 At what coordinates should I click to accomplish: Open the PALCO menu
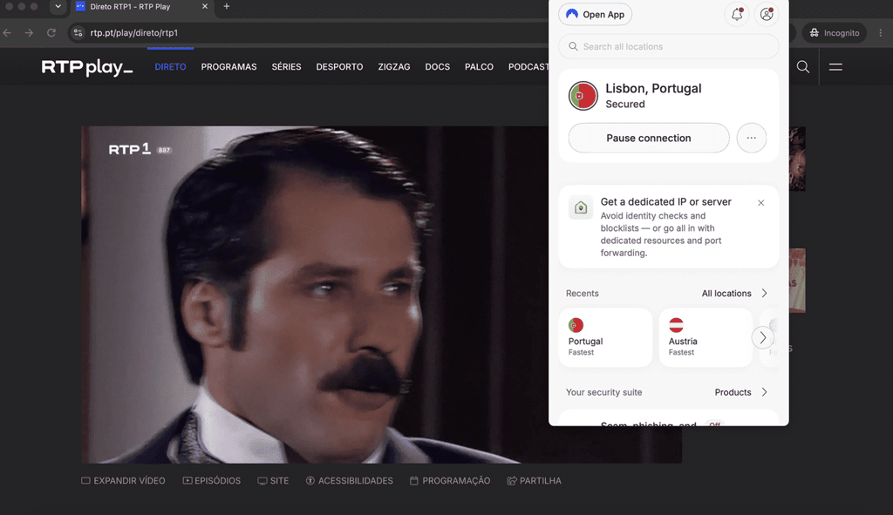point(479,66)
